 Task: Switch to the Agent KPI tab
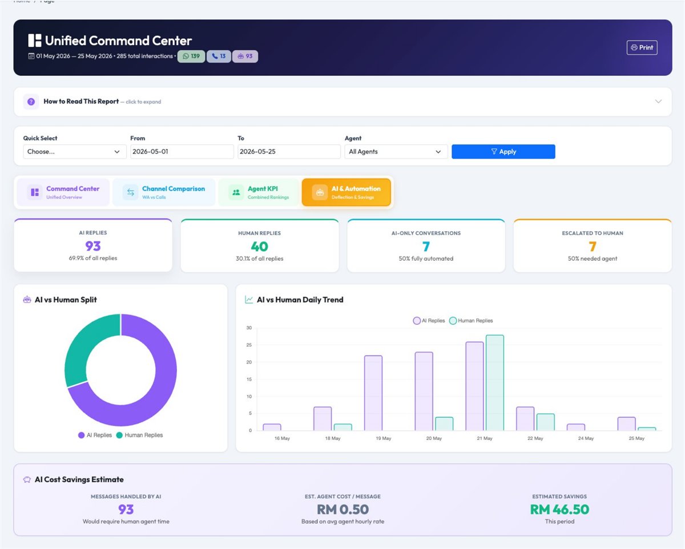tap(259, 192)
